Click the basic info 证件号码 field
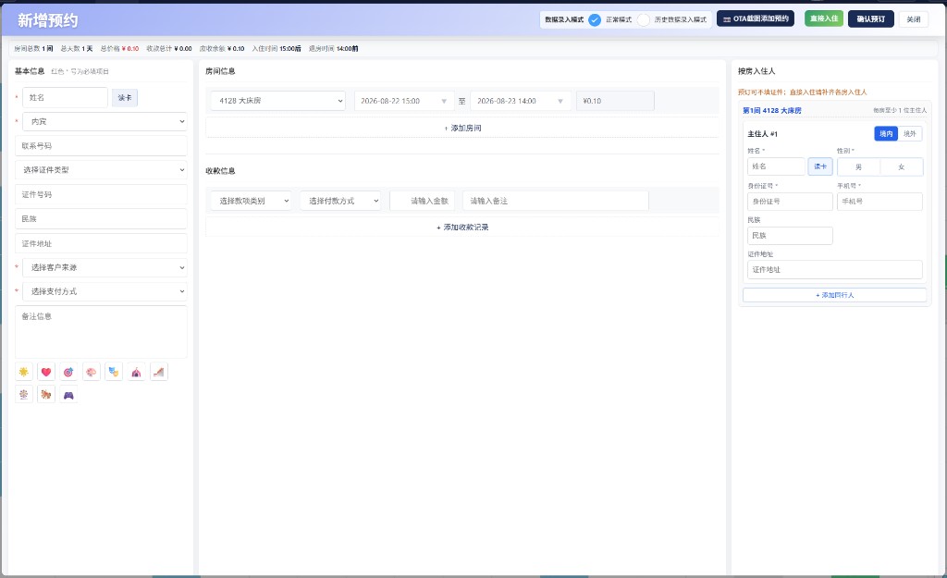This screenshot has height=578, width=947. 101,194
